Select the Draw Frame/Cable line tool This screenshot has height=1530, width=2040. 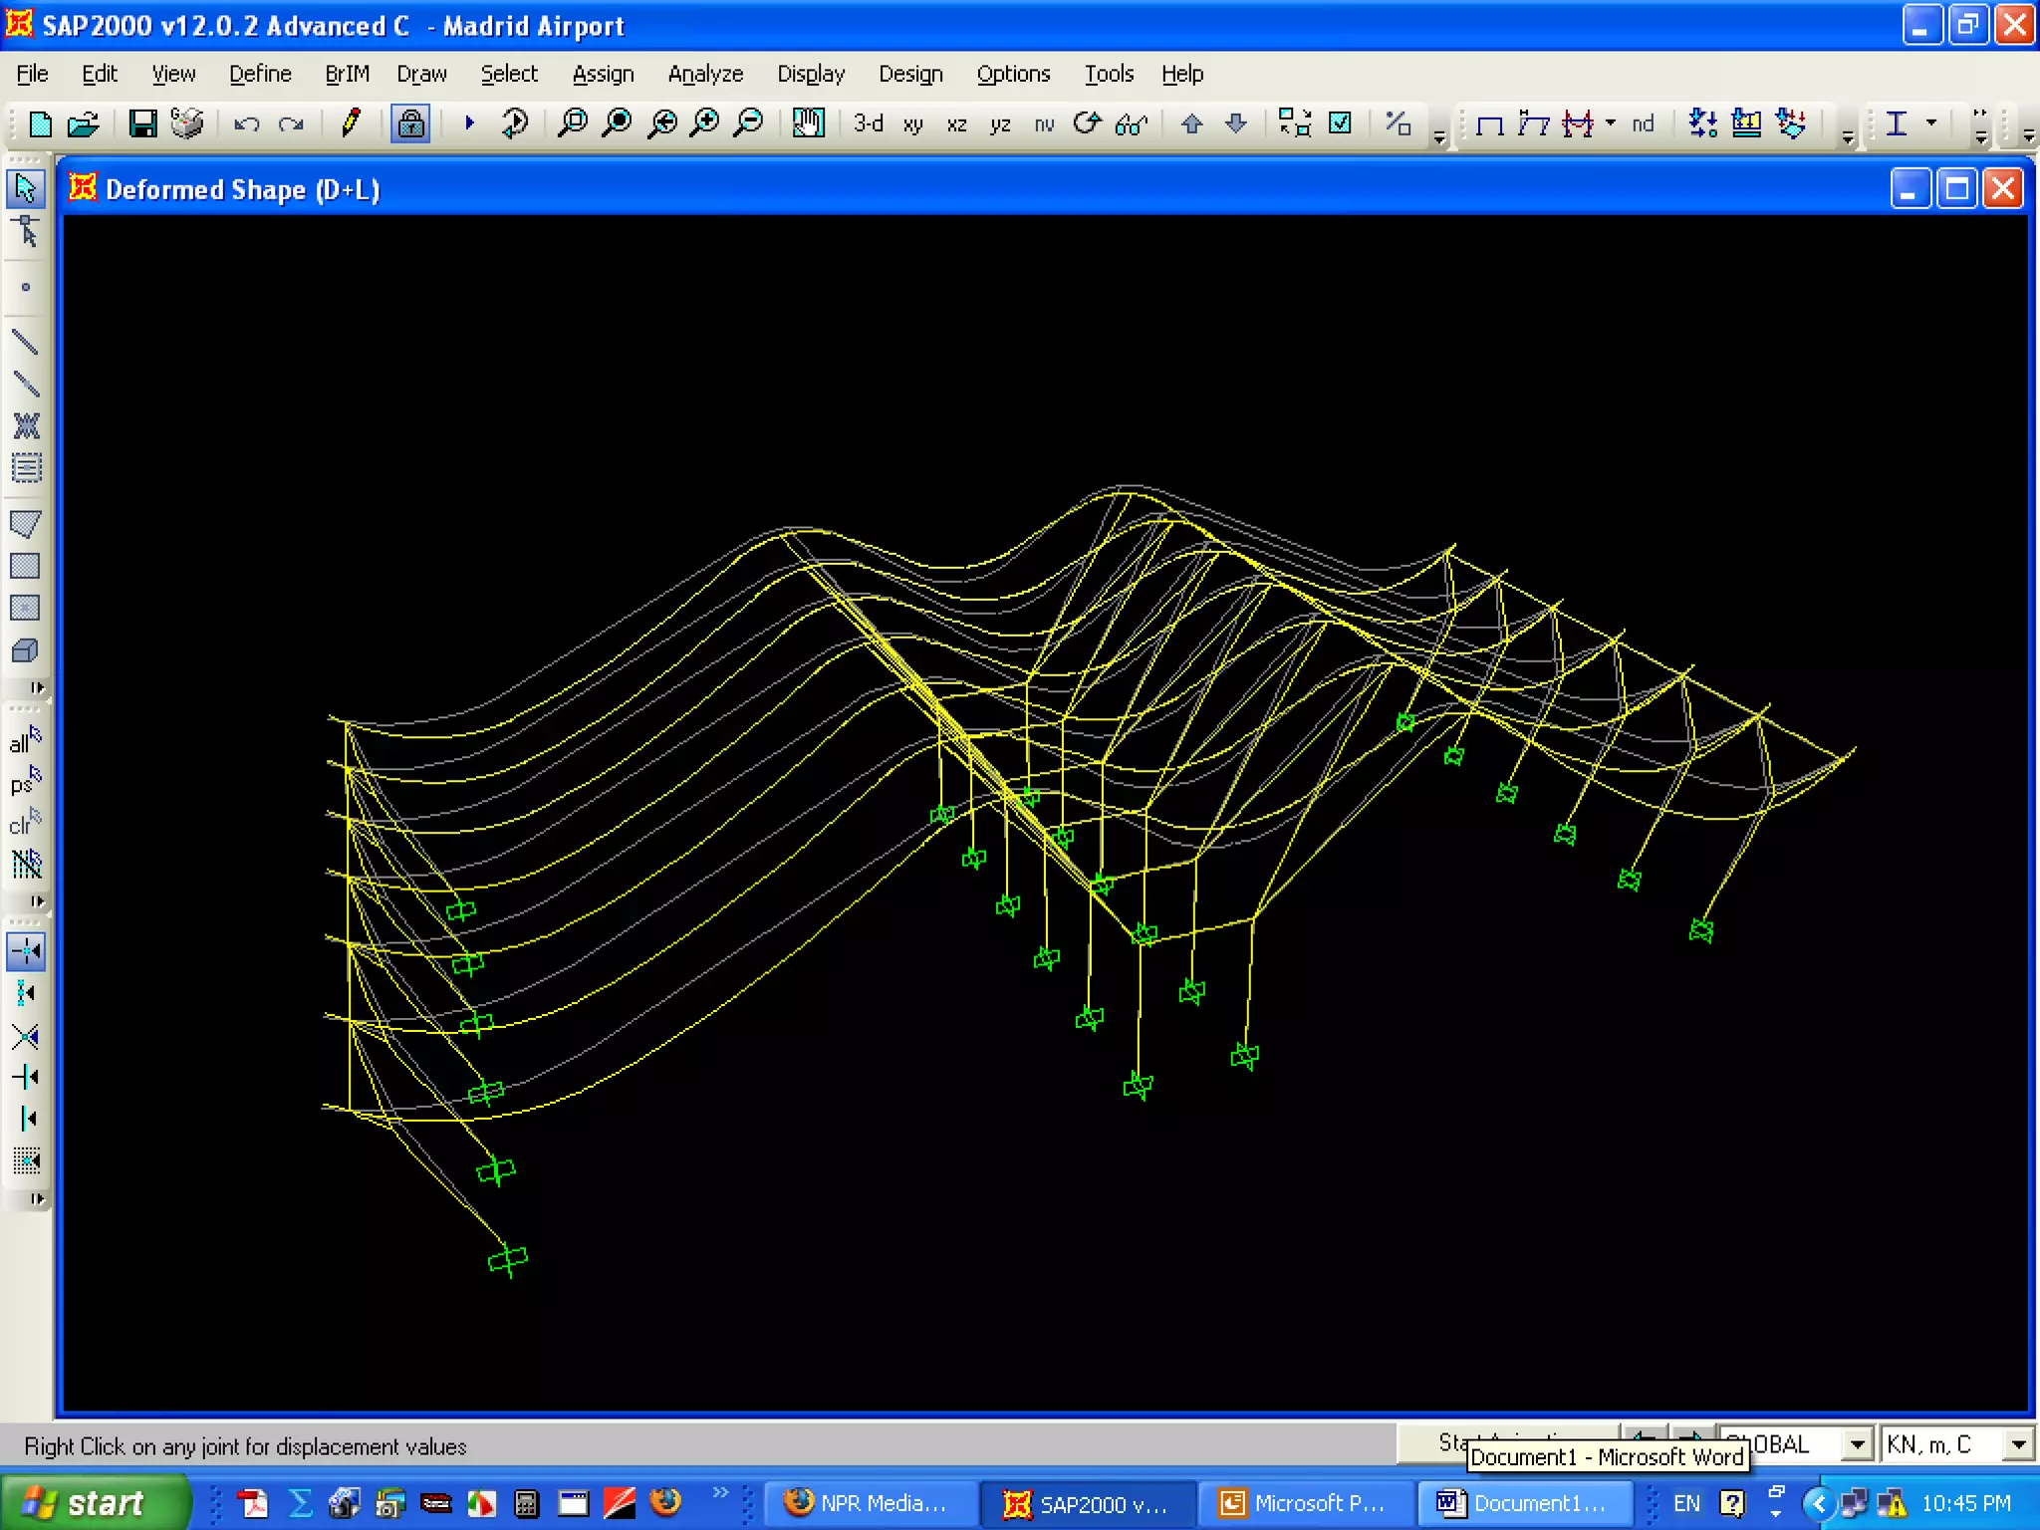pos(25,343)
